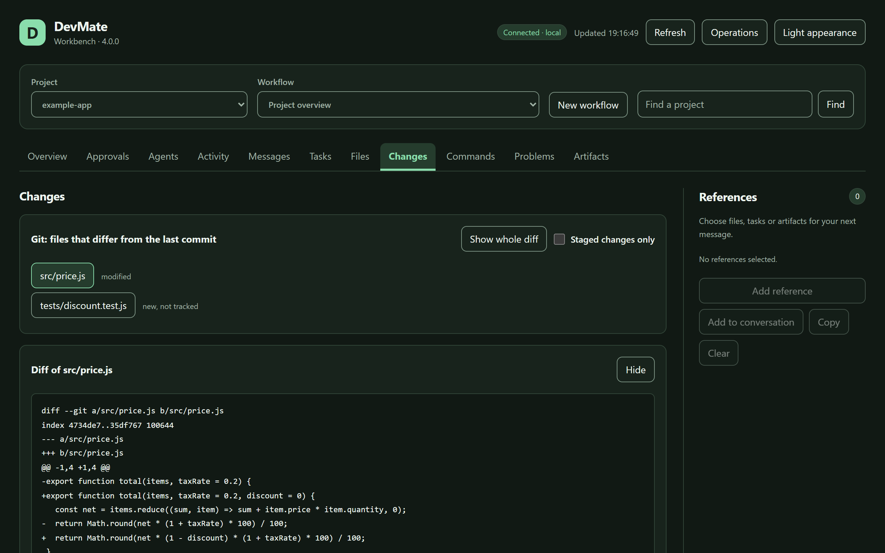Open the Files tab

[x=360, y=157]
